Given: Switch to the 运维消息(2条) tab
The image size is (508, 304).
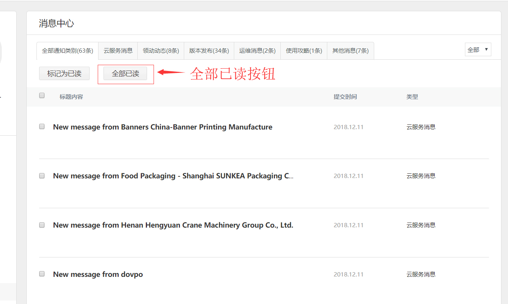Looking at the screenshot, I should (257, 51).
